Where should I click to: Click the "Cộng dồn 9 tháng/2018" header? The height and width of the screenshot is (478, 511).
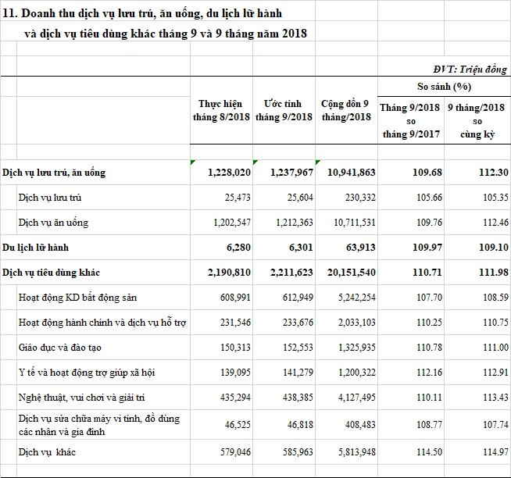pyautogui.click(x=345, y=110)
